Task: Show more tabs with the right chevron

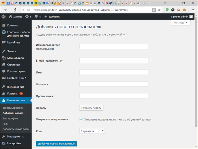Action: [144, 3]
